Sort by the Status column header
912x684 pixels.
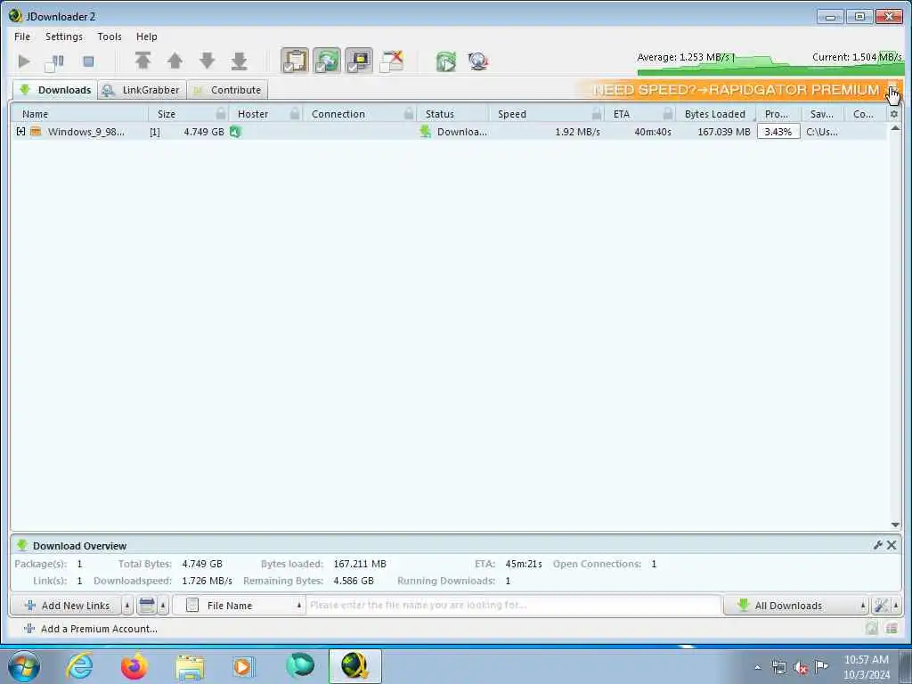point(440,114)
